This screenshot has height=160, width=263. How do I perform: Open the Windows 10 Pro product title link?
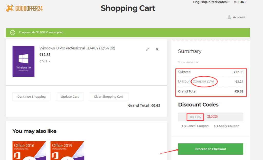pyautogui.click(x=77, y=48)
